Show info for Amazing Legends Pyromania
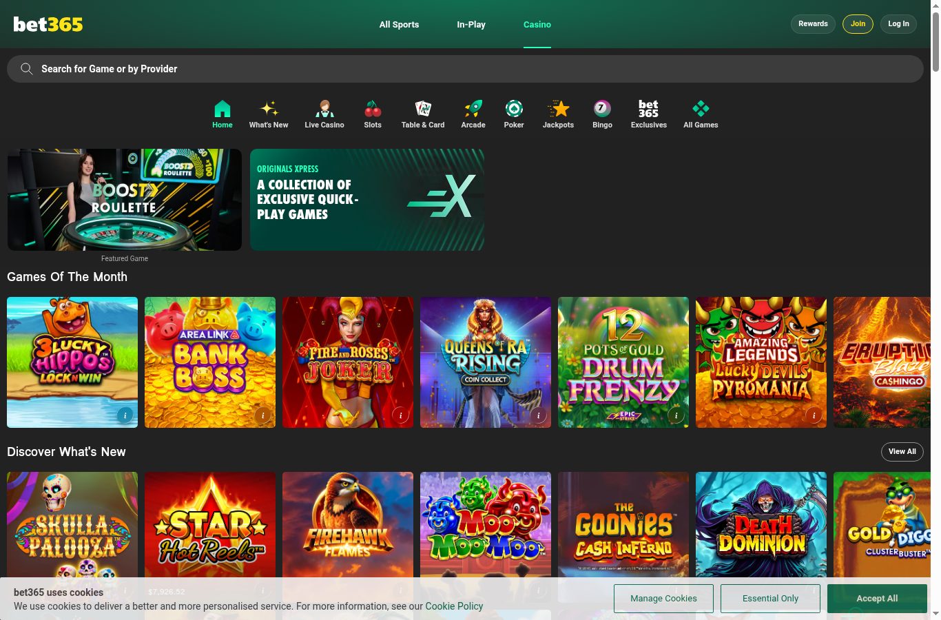 pos(814,415)
